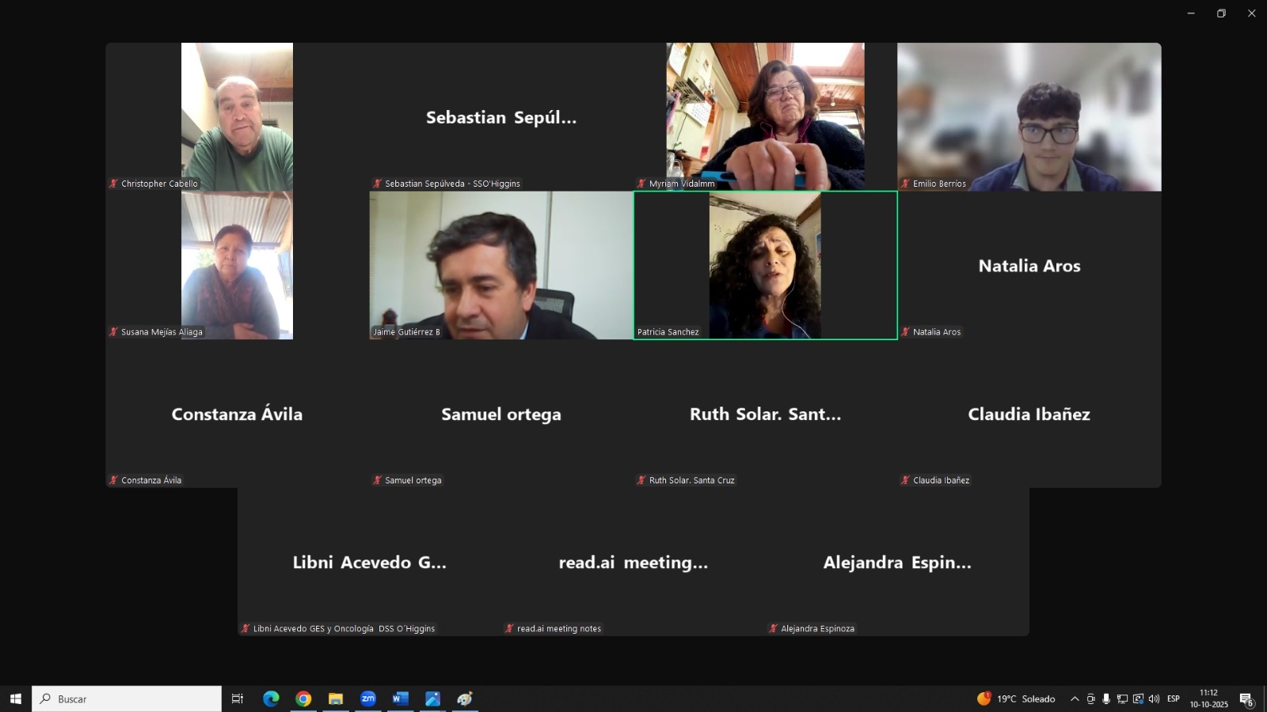1267x712 pixels.
Task: Open the clock and date calendar flyout
Action: (1208, 699)
